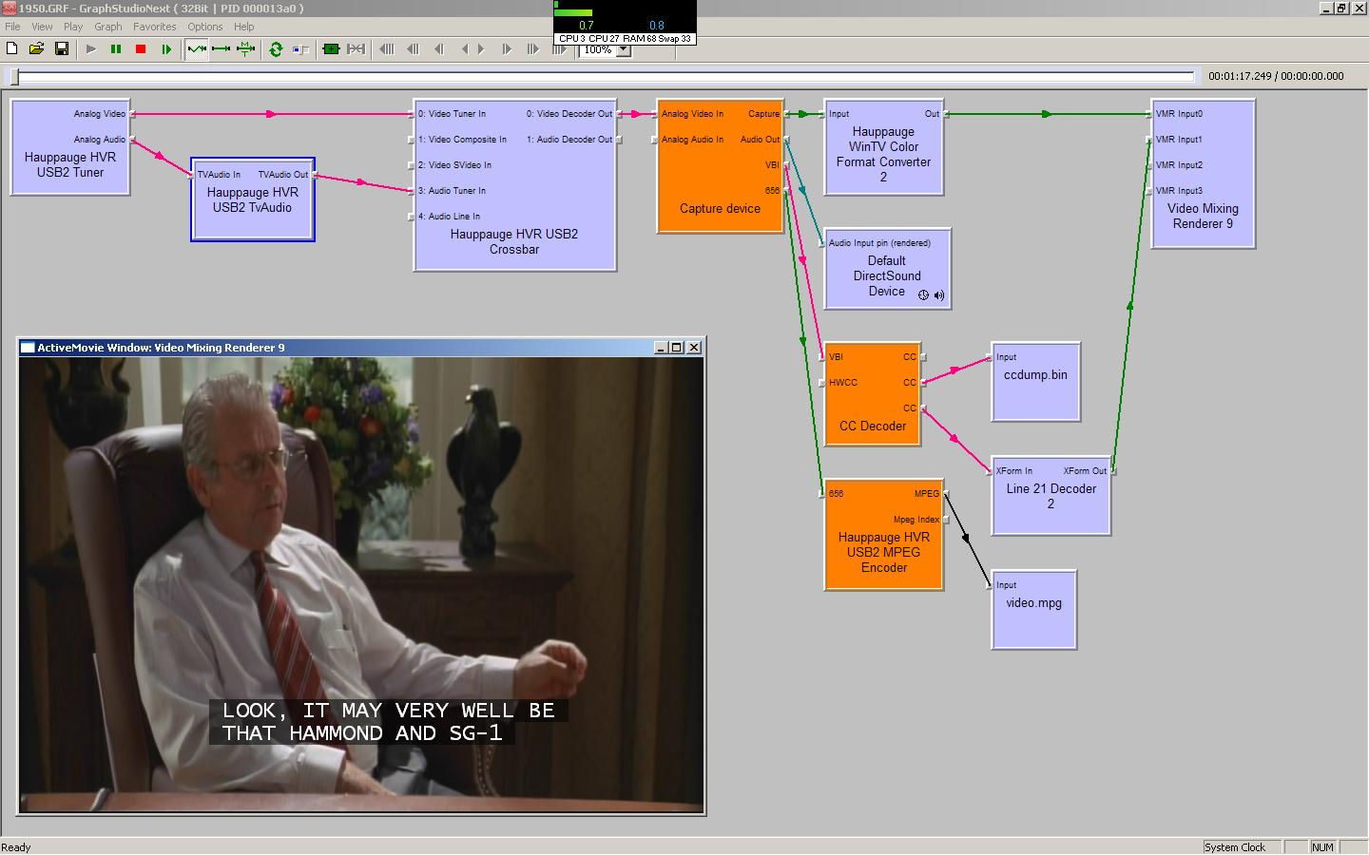Click the plain right arrow seek icon
This screenshot has height=855, width=1369.
point(481,48)
